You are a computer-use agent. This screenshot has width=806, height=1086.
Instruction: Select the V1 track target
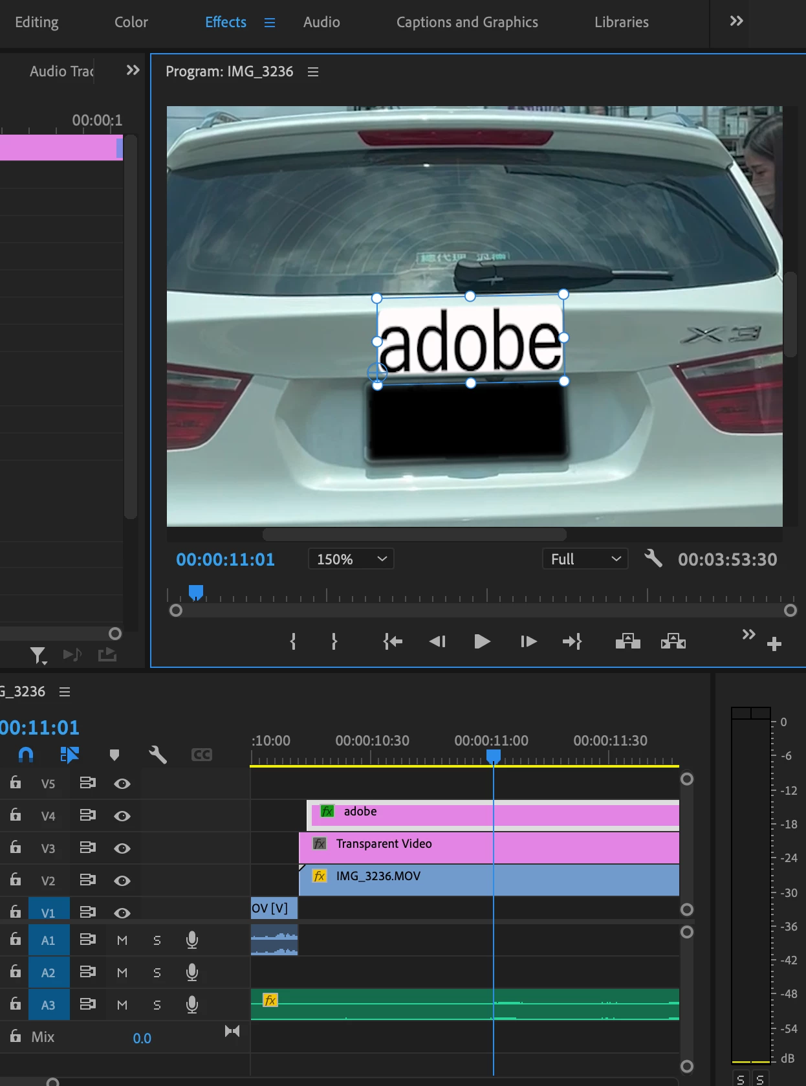pos(49,908)
